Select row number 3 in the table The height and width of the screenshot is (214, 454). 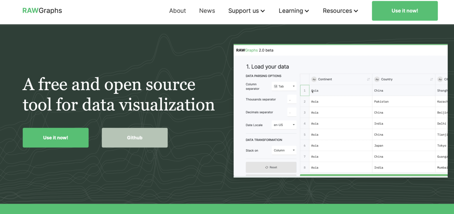click(x=305, y=112)
